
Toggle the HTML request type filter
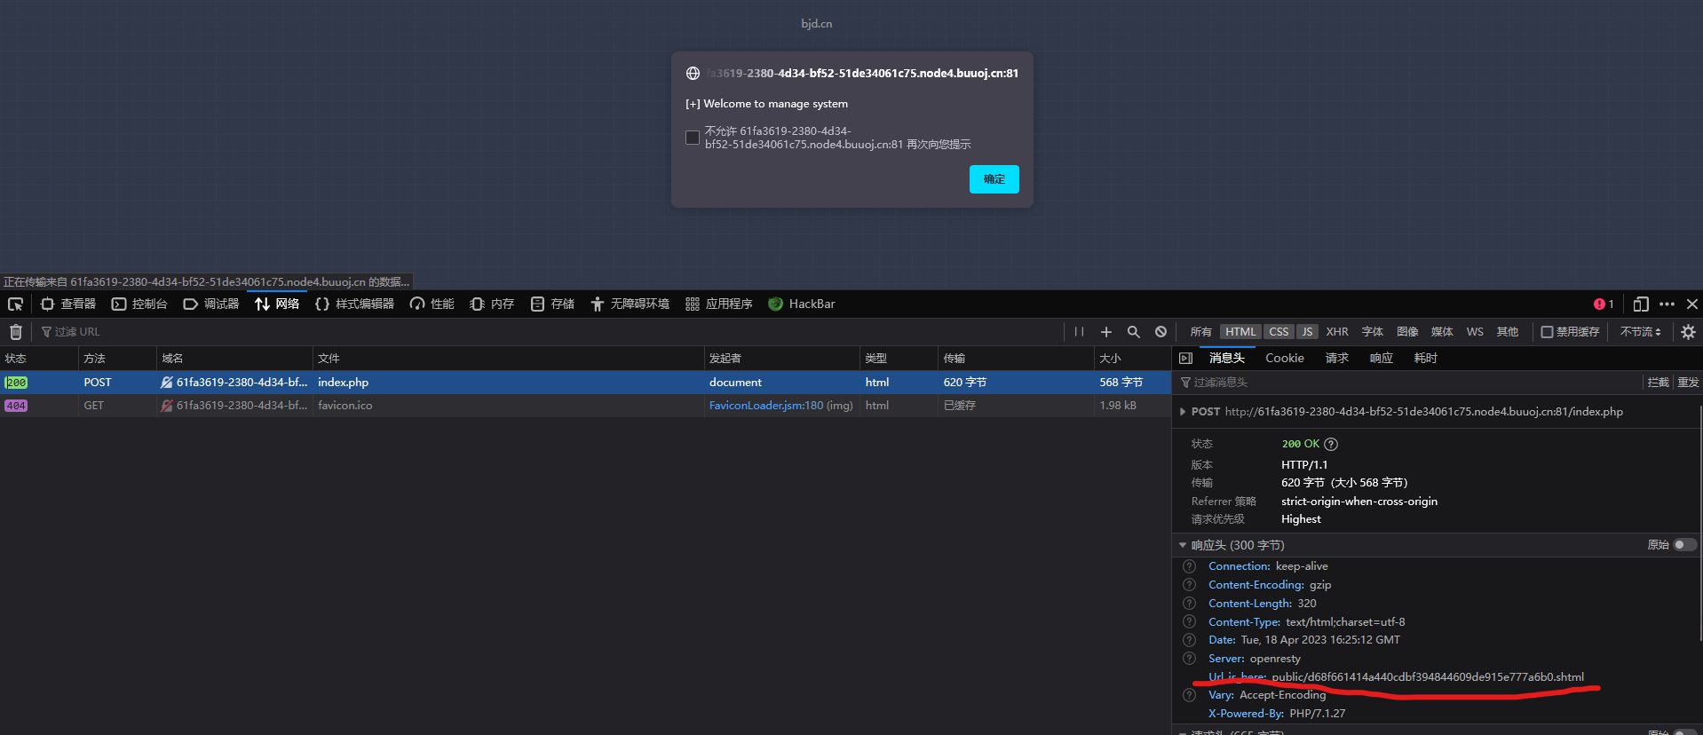pos(1240,332)
